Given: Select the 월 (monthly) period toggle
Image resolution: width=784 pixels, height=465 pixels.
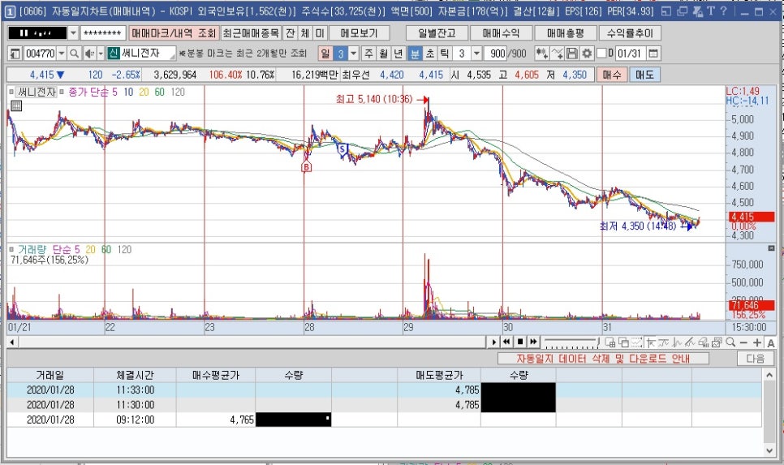Looking at the screenshot, I should (x=384, y=54).
